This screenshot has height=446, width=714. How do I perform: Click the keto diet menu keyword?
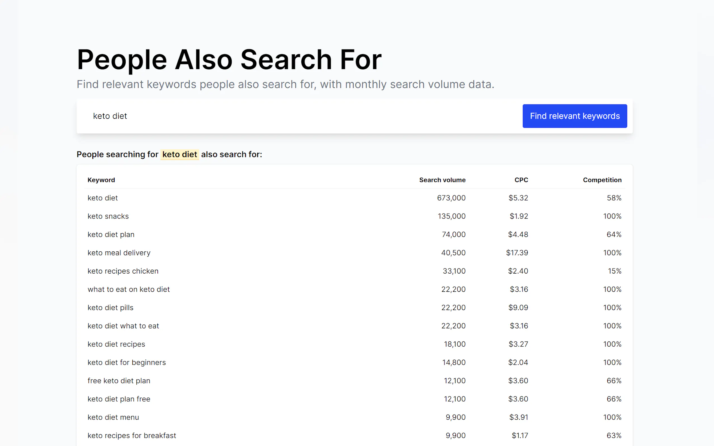(x=113, y=417)
